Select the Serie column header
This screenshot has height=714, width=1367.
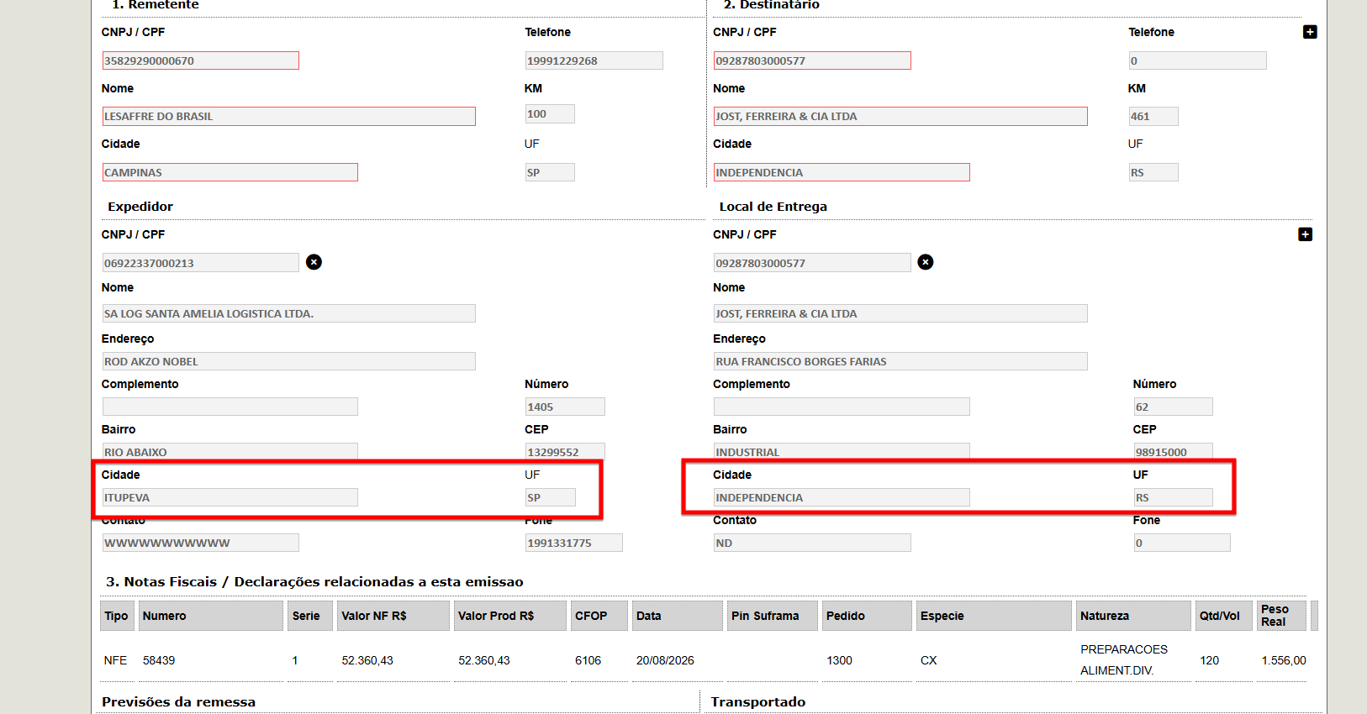[x=310, y=616]
